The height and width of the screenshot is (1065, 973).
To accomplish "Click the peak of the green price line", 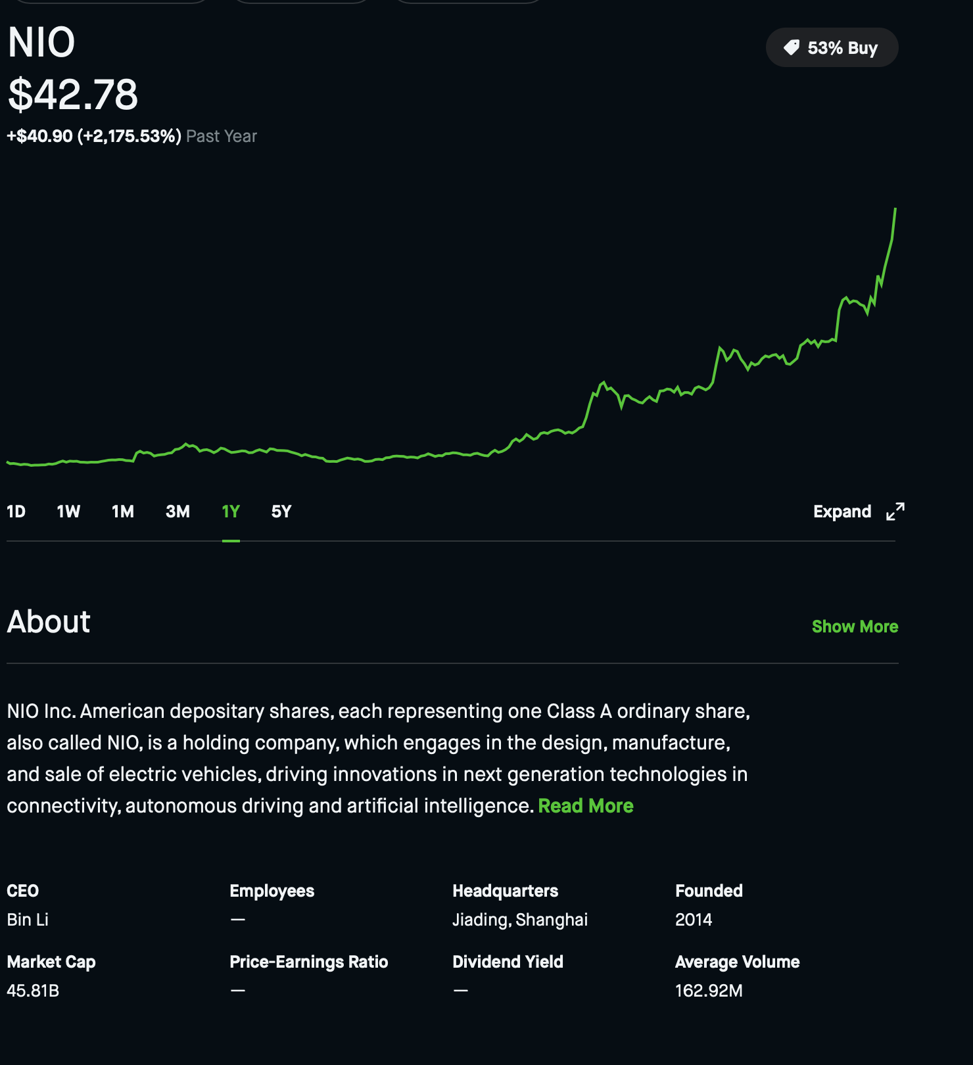I will tap(895, 210).
